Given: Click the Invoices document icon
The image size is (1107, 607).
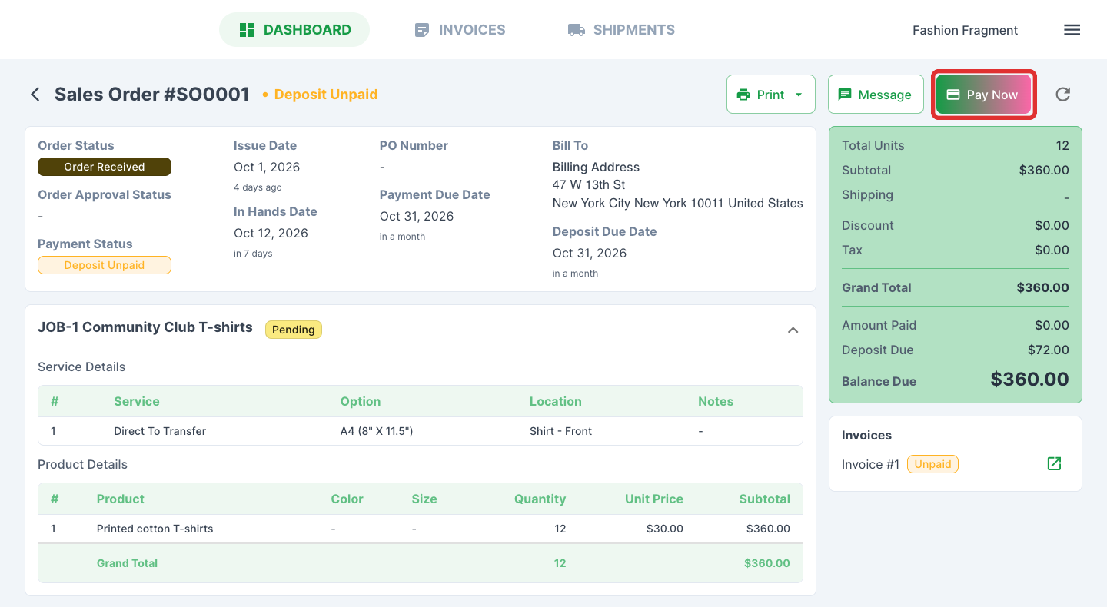Looking at the screenshot, I should coord(421,30).
